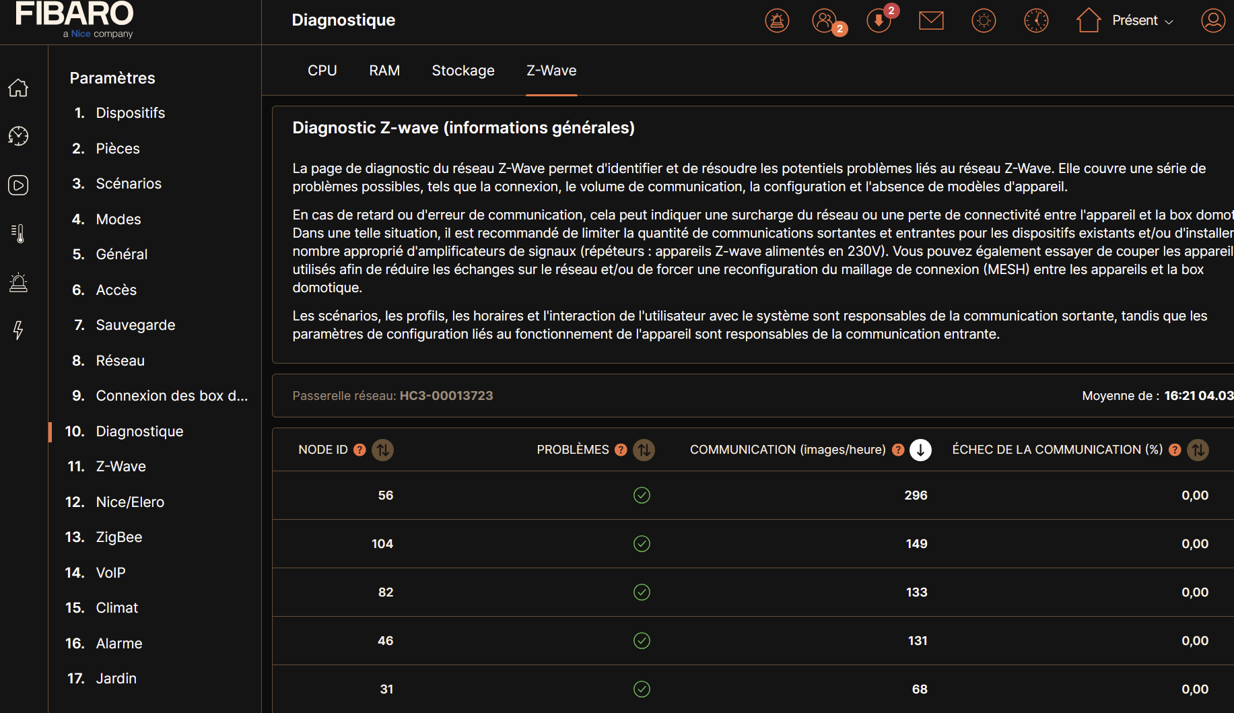Image resolution: width=1234 pixels, height=713 pixels.
Task: Go to home icon in left sidebar
Action: [18, 88]
